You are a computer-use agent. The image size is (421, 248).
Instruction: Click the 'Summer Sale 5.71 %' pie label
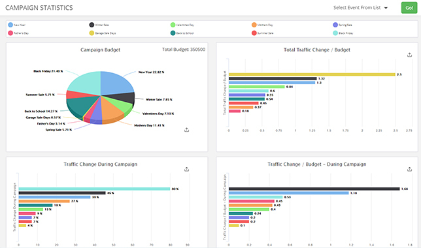click(40, 95)
